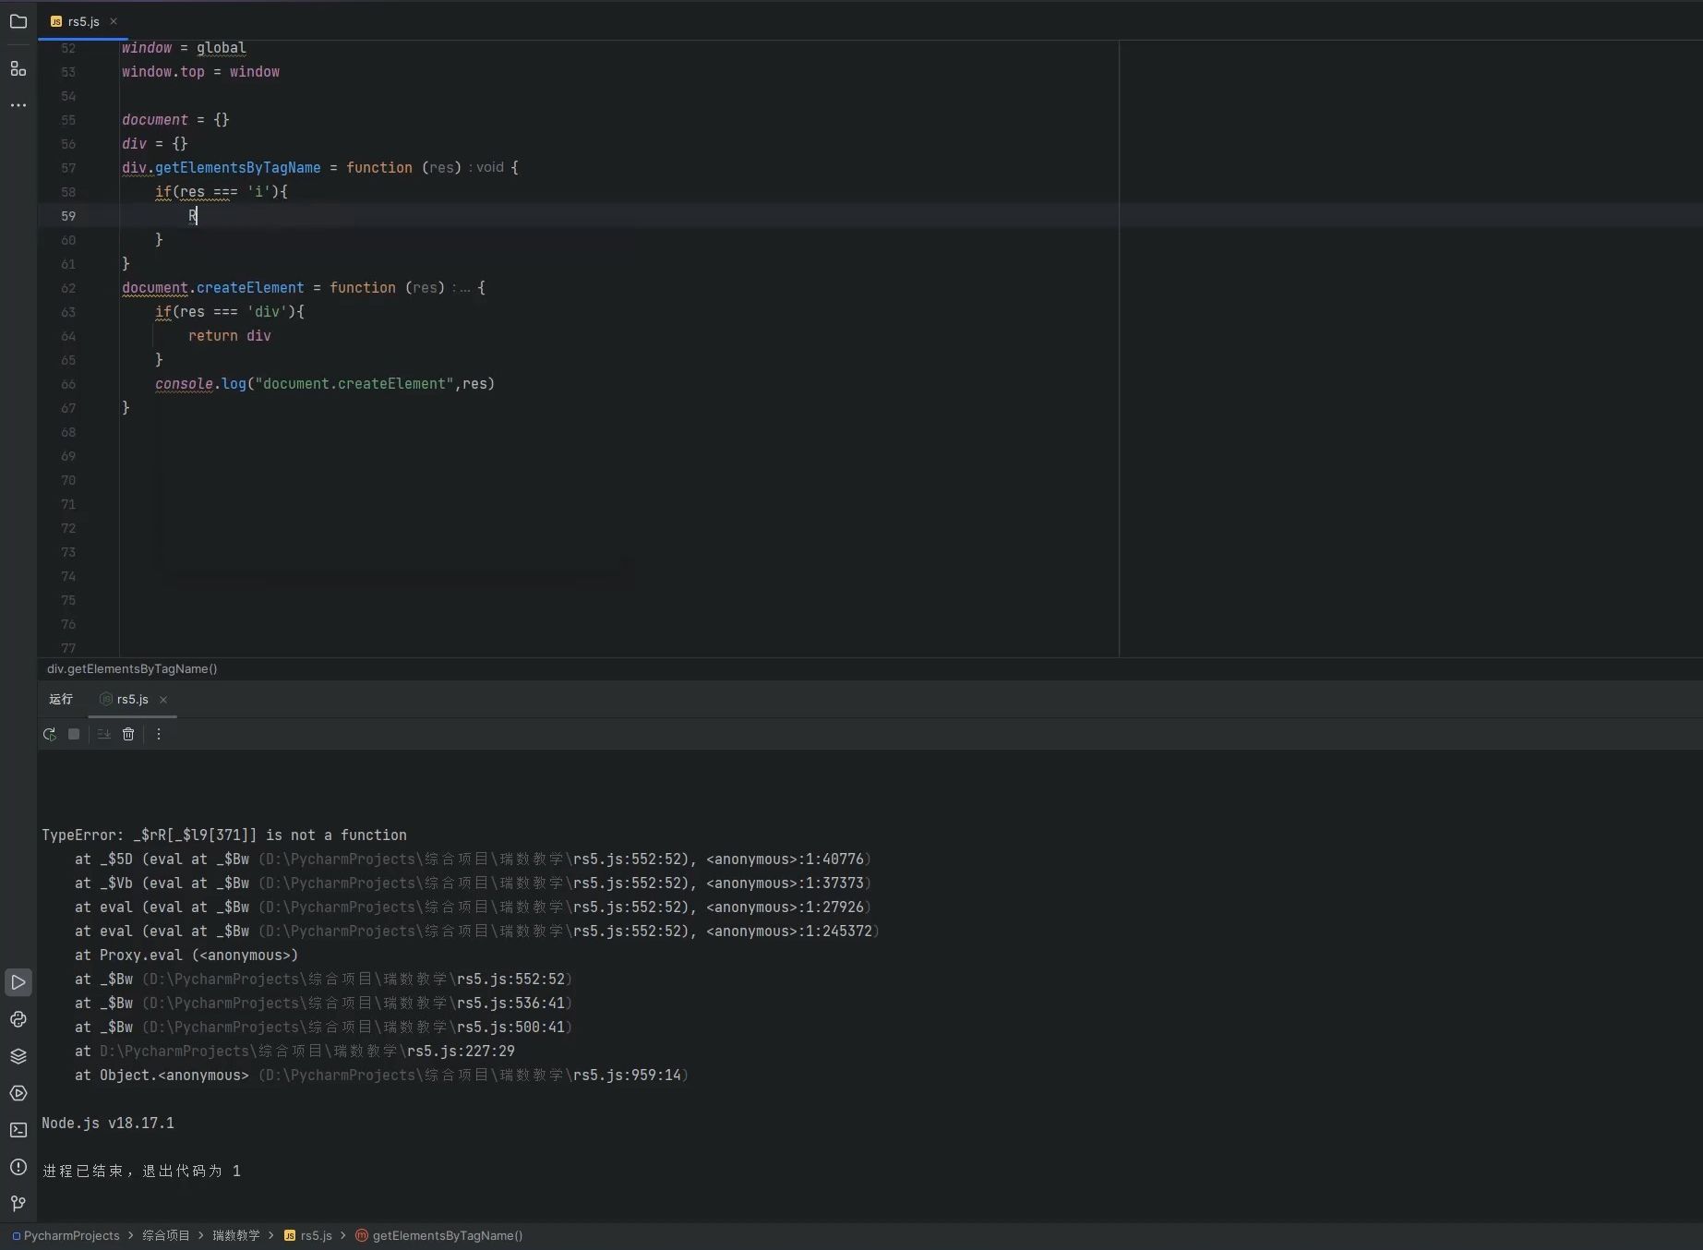
Task: Click the TypeError message line
Action: pyautogui.click(x=224, y=835)
